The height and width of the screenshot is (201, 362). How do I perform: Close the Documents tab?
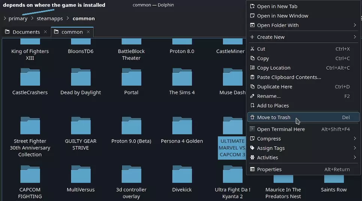pyautogui.click(x=45, y=32)
